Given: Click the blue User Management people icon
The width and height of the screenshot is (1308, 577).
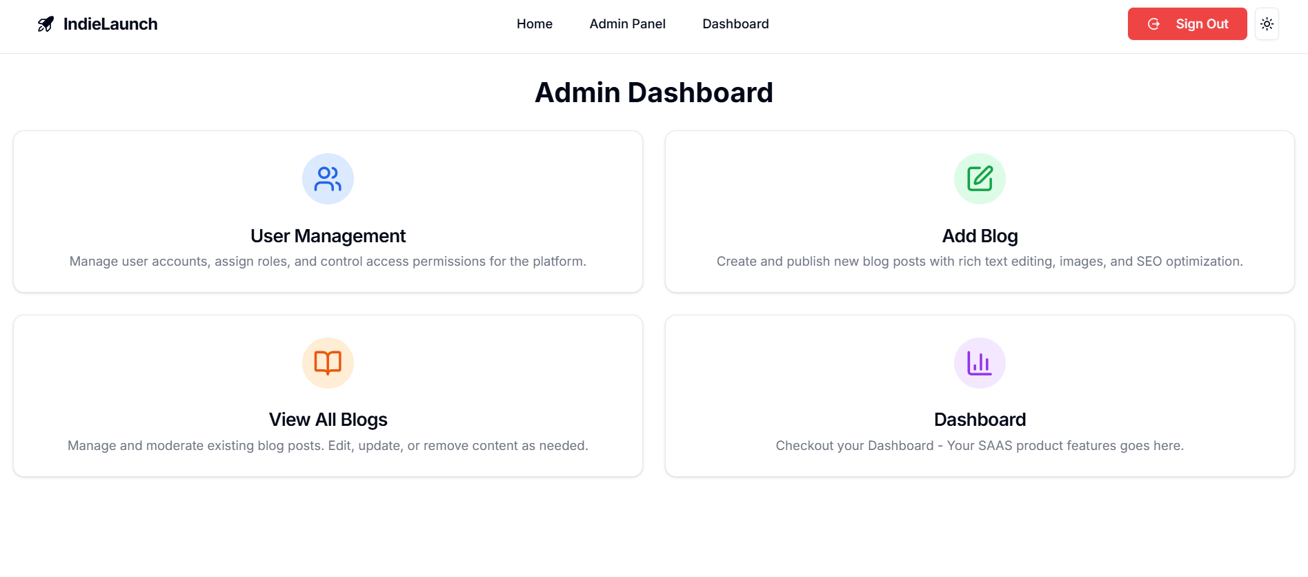Looking at the screenshot, I should click(328, 179).
